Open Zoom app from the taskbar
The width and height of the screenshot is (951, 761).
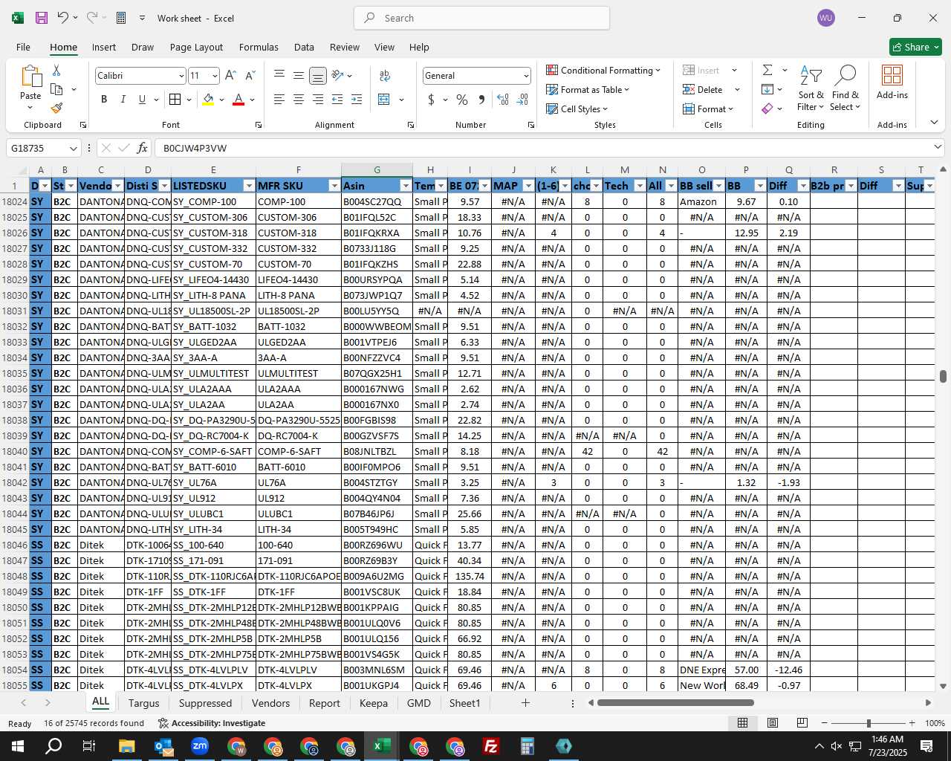click(x=199, y=746)
